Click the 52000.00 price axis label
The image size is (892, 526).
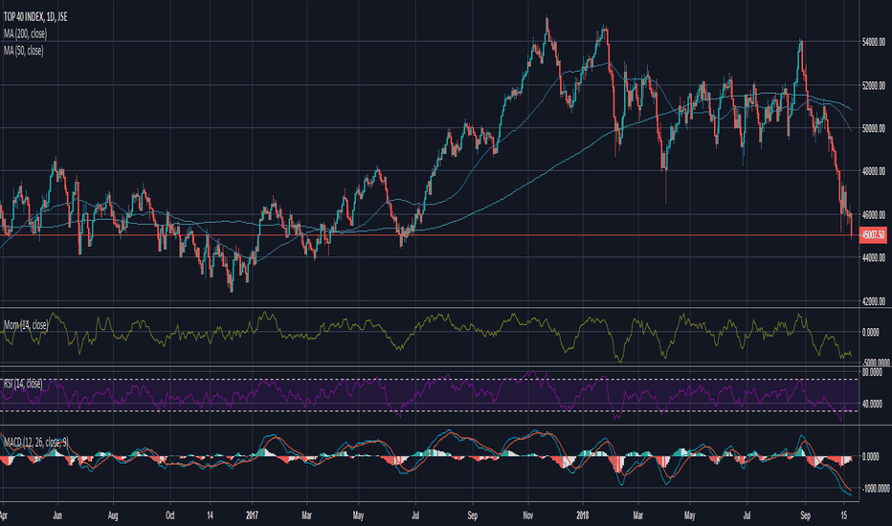click(874, 86)
